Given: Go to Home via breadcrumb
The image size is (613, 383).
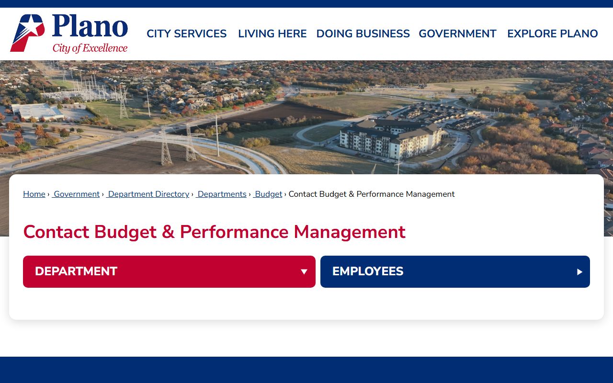Looking at the screenshot, I should tap(34, 194).
